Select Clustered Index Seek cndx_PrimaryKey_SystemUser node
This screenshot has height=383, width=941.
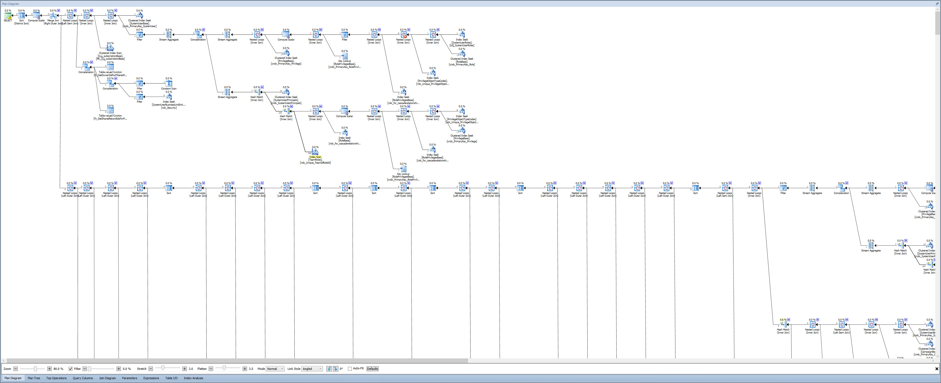coord(140,16)
